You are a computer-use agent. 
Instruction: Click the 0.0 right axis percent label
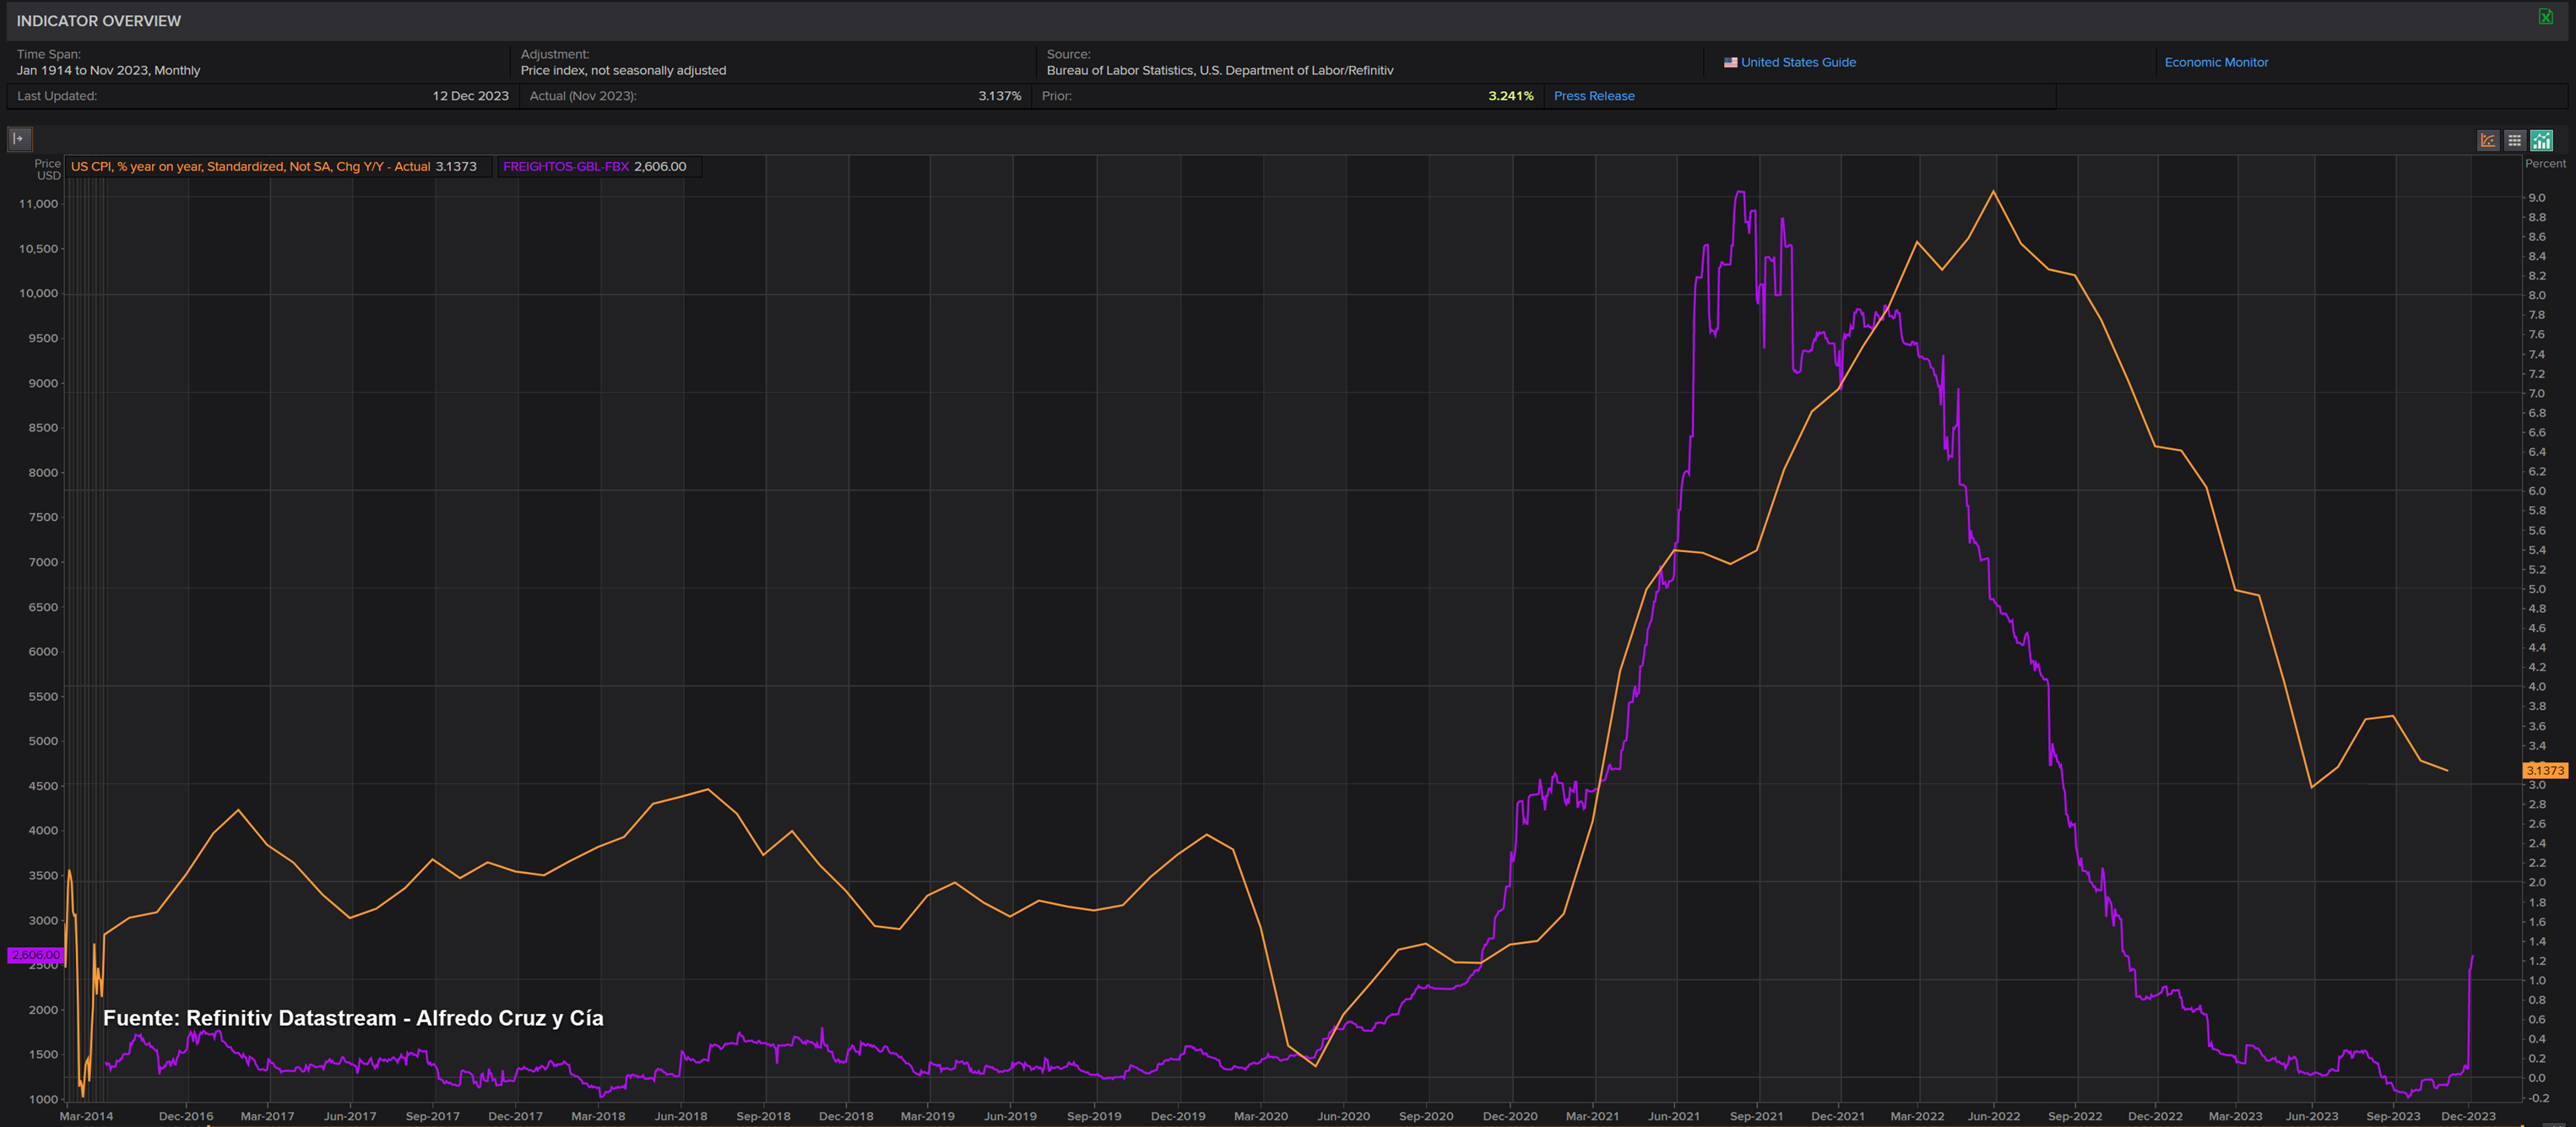coord(2537,1078)
